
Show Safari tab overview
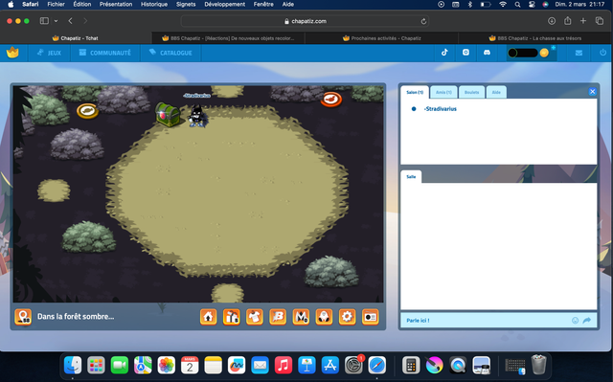tap(600, 21)
